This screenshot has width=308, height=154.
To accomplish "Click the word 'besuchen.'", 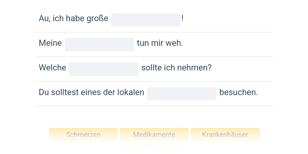I will [238, 92].
